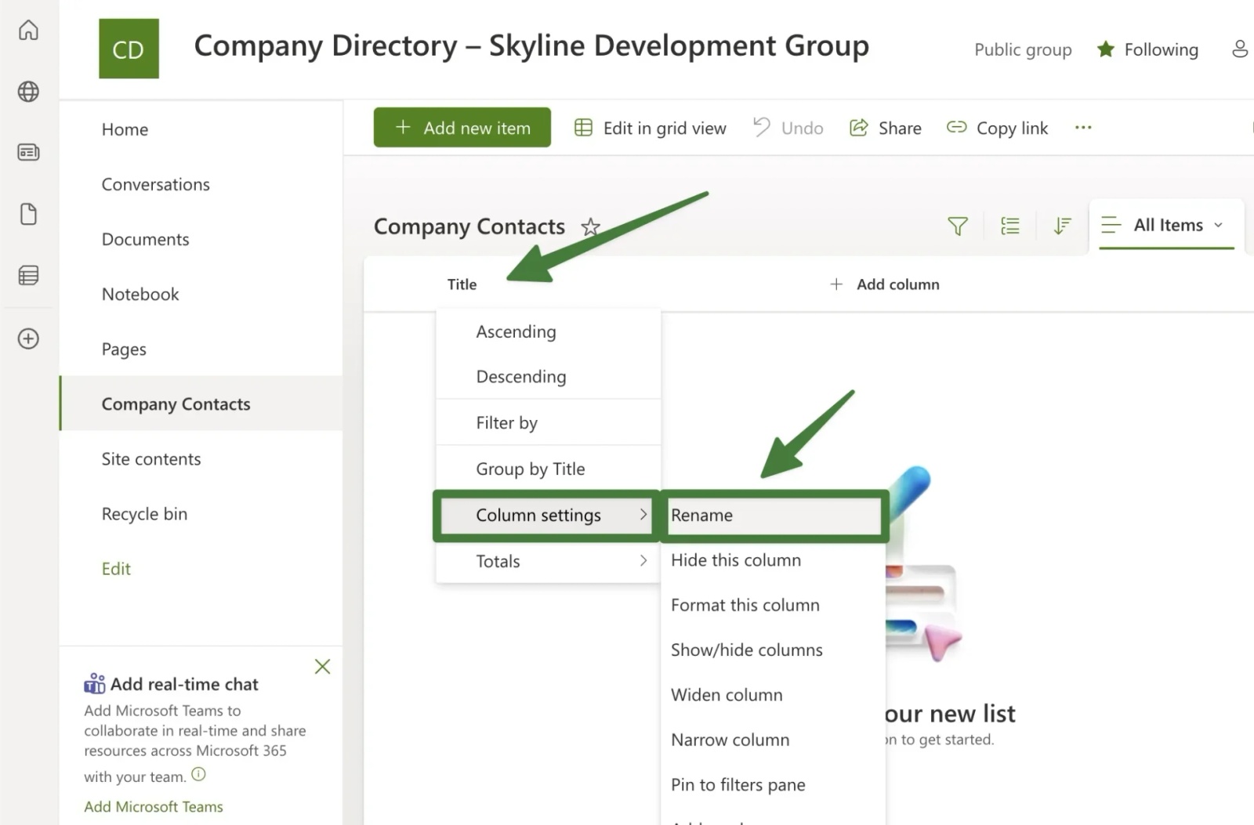Click the site title Company Directory
This screenshot has width=1254, height=825.
tap(531, 45)
